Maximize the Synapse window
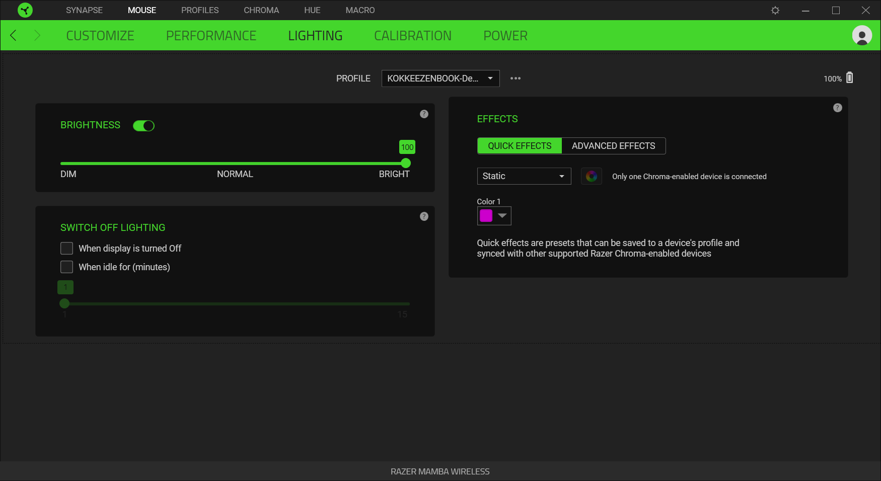881x481 pixels. pos(836,10)
